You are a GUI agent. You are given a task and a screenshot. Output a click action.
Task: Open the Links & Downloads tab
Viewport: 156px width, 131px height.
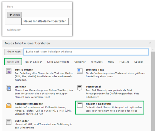[58, 62]
